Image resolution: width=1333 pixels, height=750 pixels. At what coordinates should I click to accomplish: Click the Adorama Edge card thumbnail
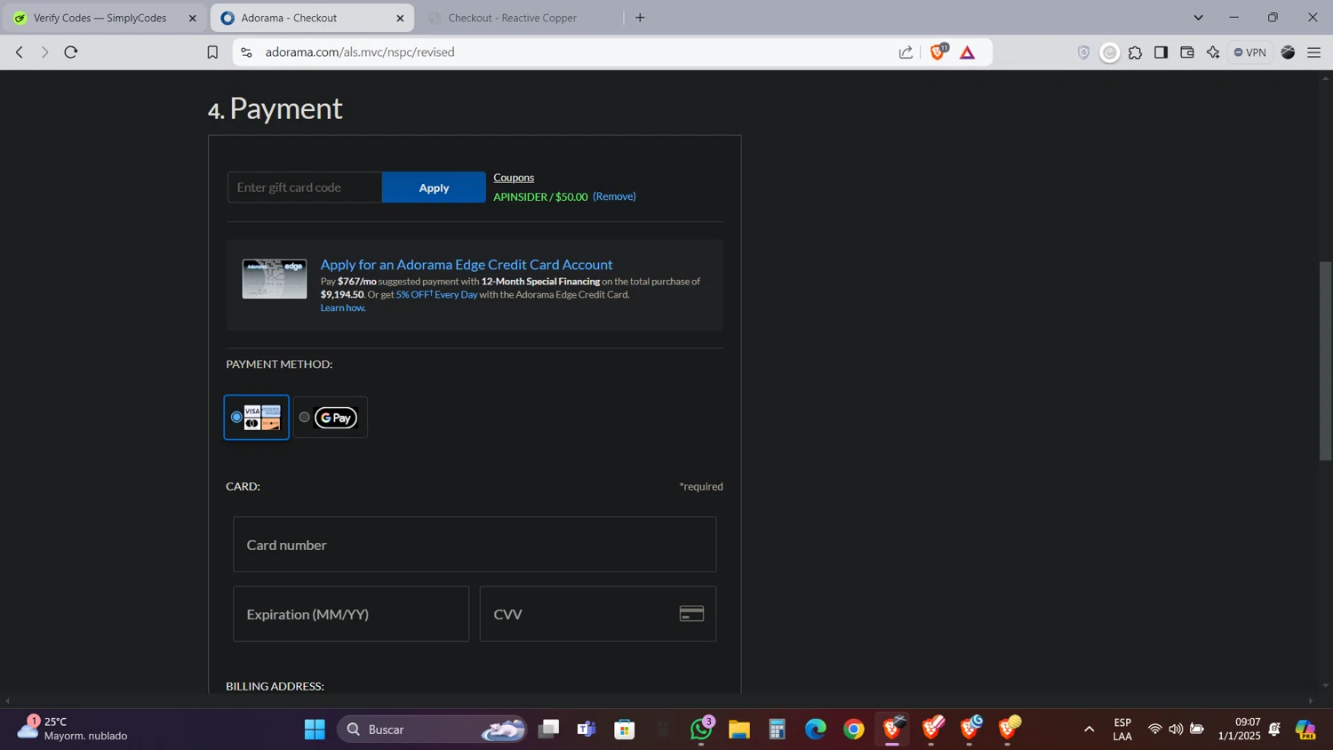[x=275, y=279]
